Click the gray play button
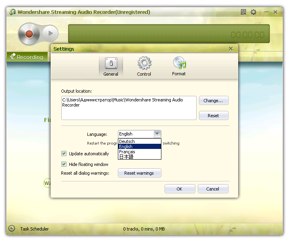Viewport: 288px width, 242px height. coord(50,33)
